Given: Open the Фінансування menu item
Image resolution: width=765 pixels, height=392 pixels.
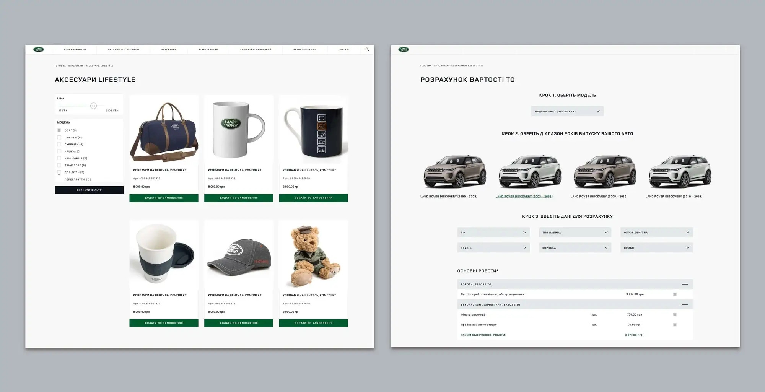Looking at the screenshot, I should [x=208, y=49].
